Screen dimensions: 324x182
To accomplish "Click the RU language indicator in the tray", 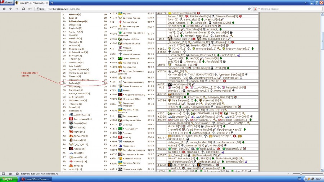I will 299,179.
